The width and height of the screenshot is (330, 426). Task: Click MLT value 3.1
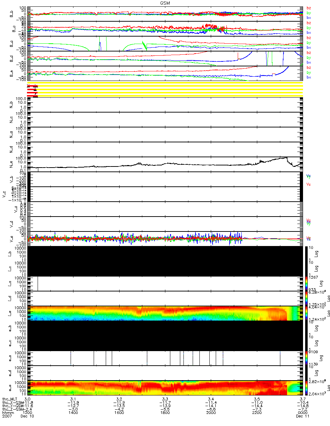[73, 399]
